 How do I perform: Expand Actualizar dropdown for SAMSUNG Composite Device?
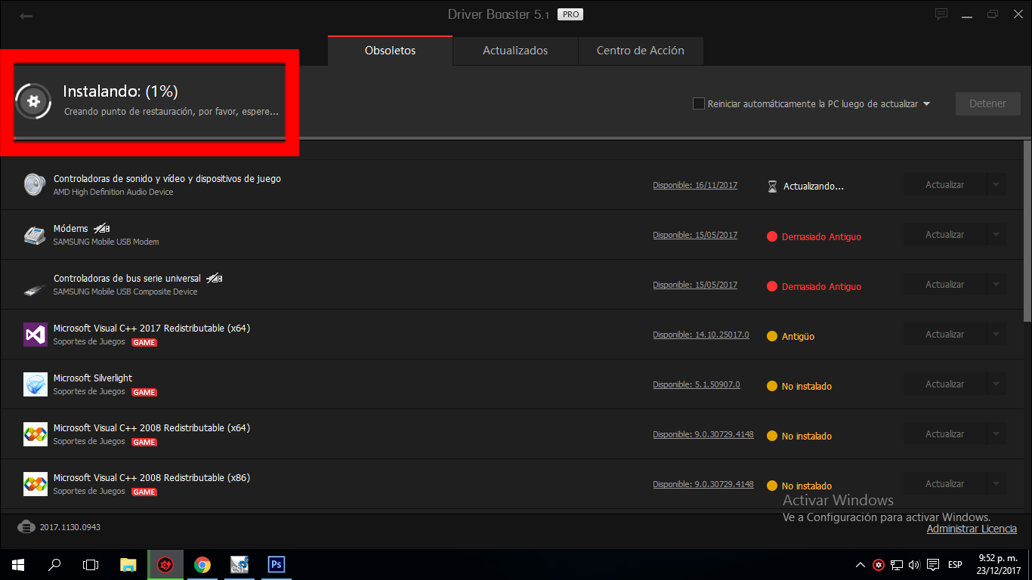point(996,285)
